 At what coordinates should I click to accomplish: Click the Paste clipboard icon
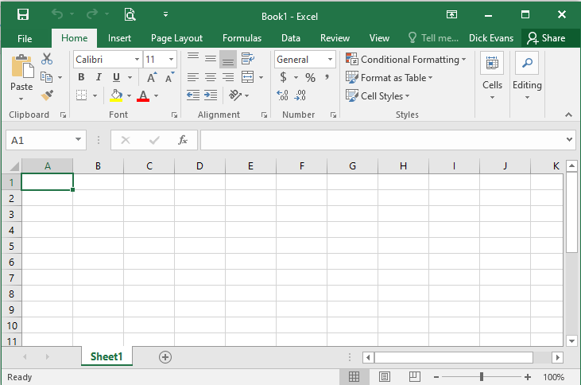click(22, 67)
